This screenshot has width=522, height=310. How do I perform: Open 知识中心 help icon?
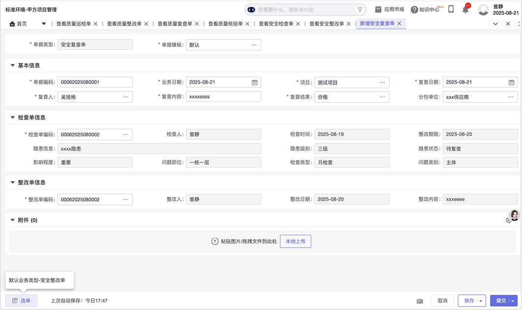click(414, 10)
